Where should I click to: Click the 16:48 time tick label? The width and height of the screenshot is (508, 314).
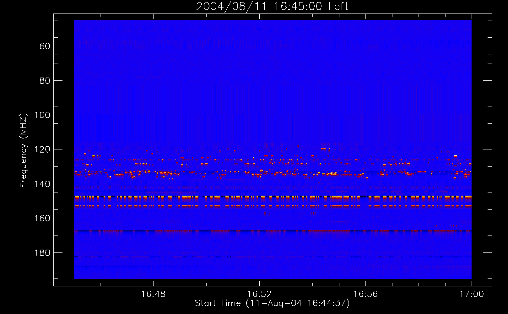point(153,294)
